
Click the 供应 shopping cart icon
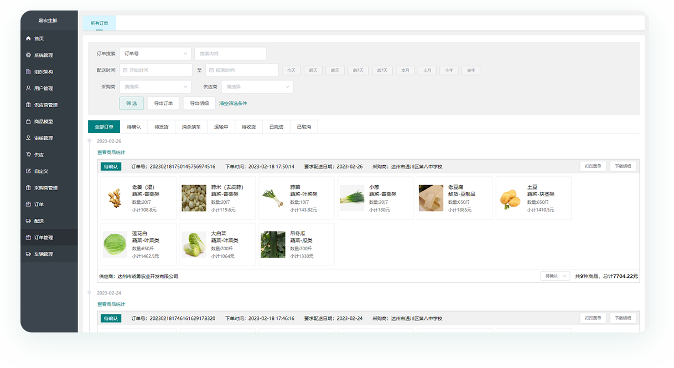click(28, 155)
